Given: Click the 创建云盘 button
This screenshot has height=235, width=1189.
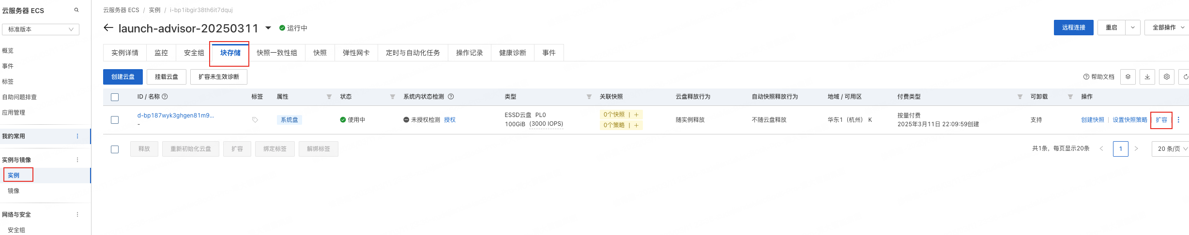Looking at the screenshot, I should pos(123,77).
